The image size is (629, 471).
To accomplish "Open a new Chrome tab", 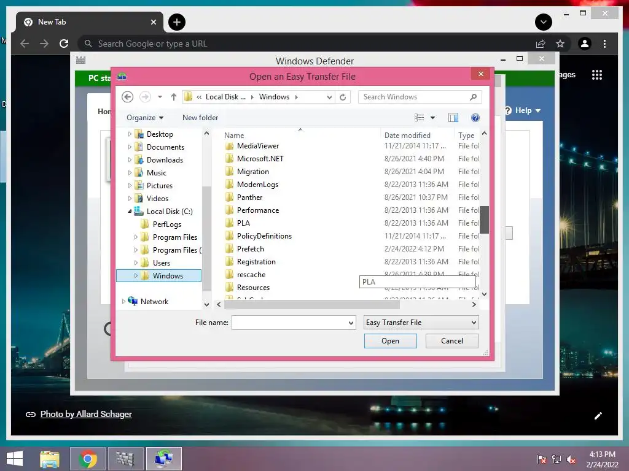I will coord(177,22).
